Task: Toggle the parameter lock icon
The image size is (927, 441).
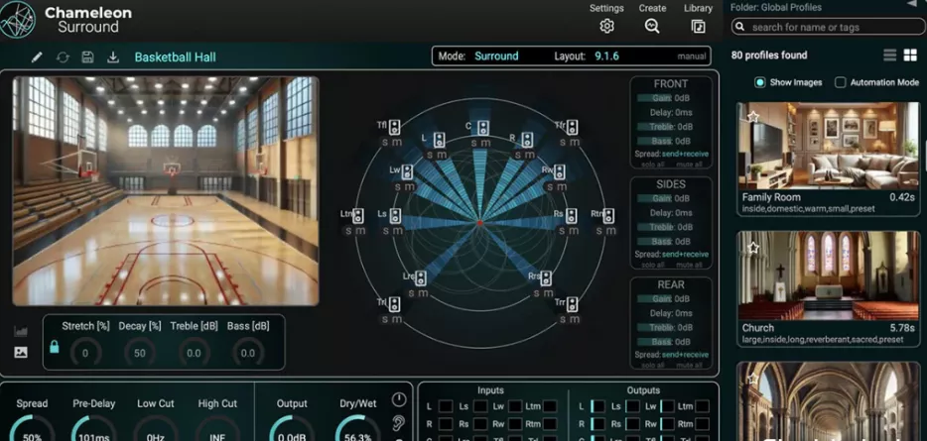Action: (x=55, y=347)
